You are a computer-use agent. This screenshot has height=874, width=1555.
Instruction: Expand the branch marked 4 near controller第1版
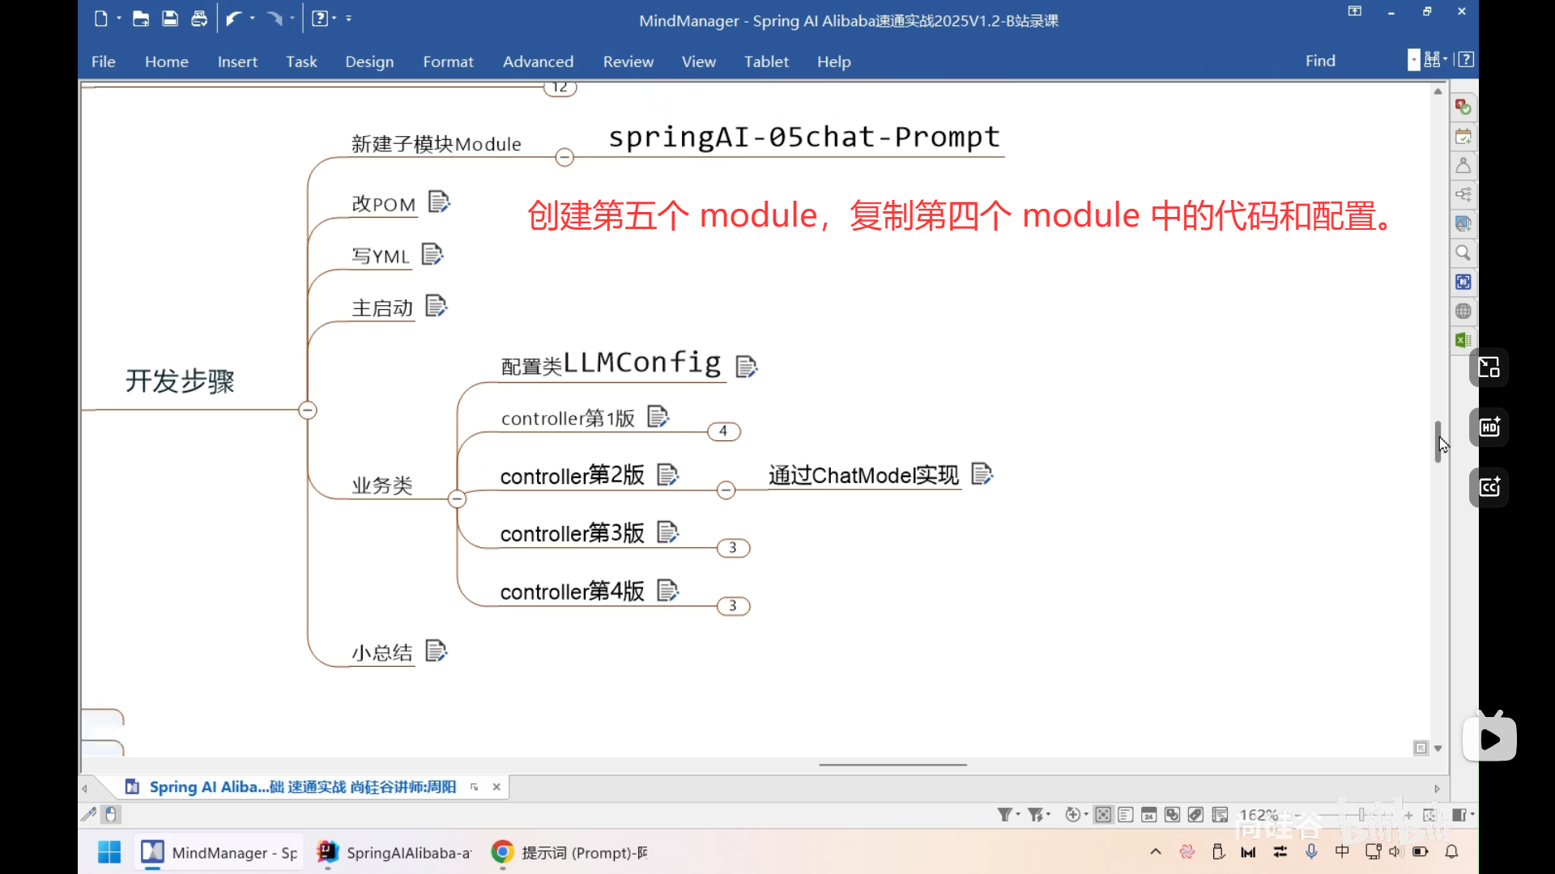coord(725,431)
